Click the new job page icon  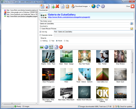tap(42, 6)
